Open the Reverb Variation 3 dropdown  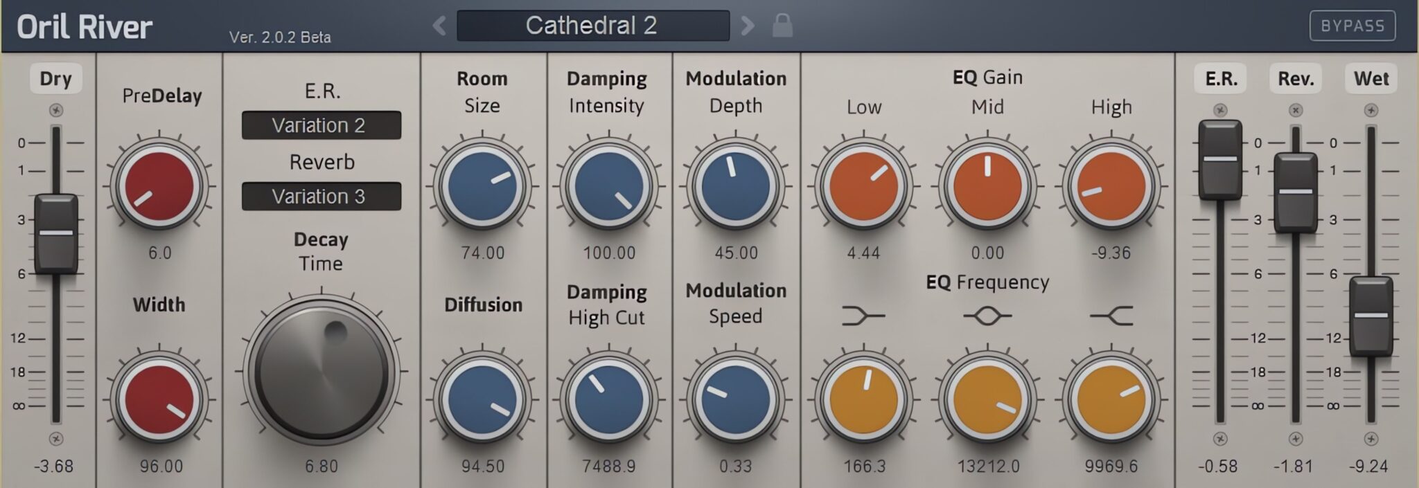tap(321, 197)
